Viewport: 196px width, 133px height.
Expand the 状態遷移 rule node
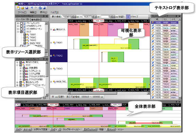click(20, 68)
